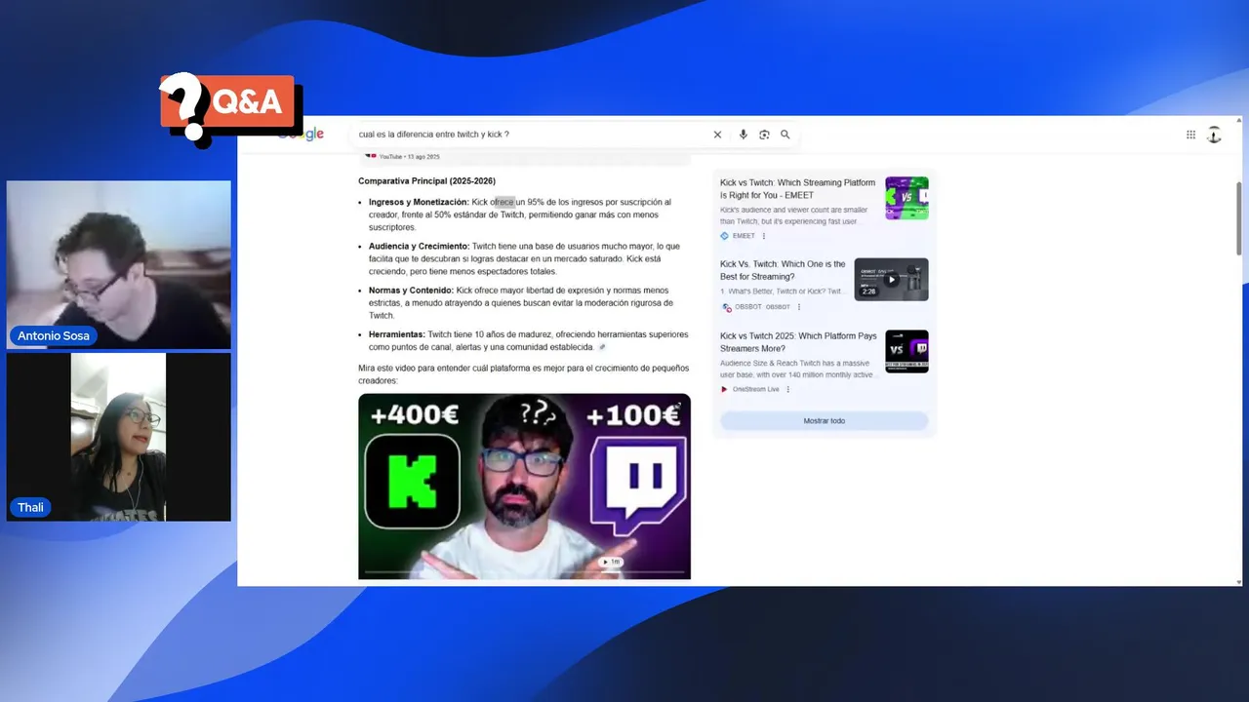Click the 'YouTube • 13 ago 2025' source text

[x=410, y=156]
